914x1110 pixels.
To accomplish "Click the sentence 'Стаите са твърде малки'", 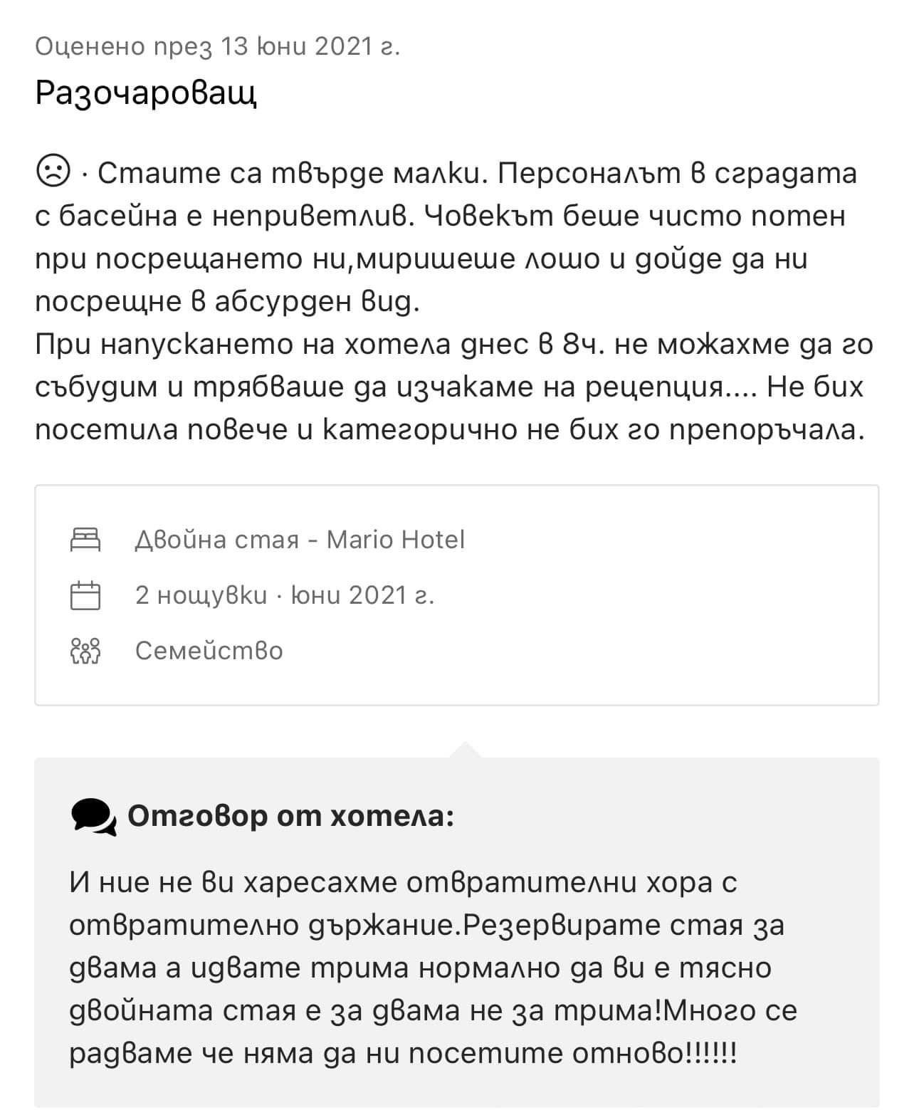I will coord(292,173).
